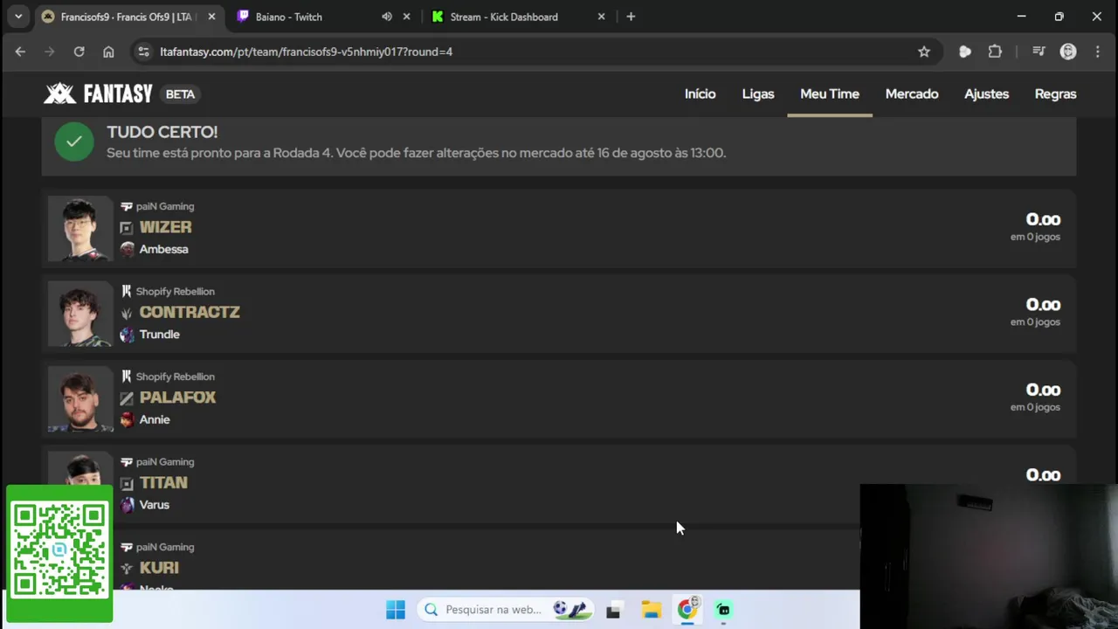This screenshot has height=629, width=1118.
Task: Open the Regras page
Action: pyautogui.click(x=1055, y=93)
